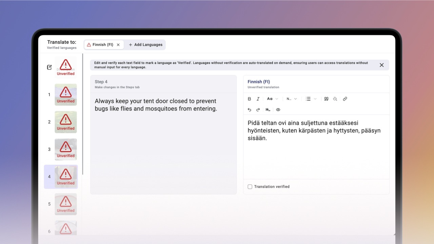Open the Aa text size dropdown
Viewport: 434px width, 244px height.
[273, 99]
